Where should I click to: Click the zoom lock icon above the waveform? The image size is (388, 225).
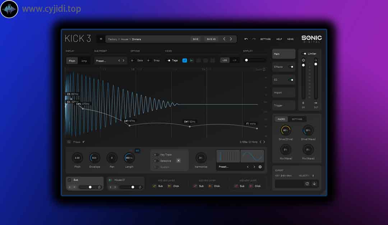coord(264,70)
